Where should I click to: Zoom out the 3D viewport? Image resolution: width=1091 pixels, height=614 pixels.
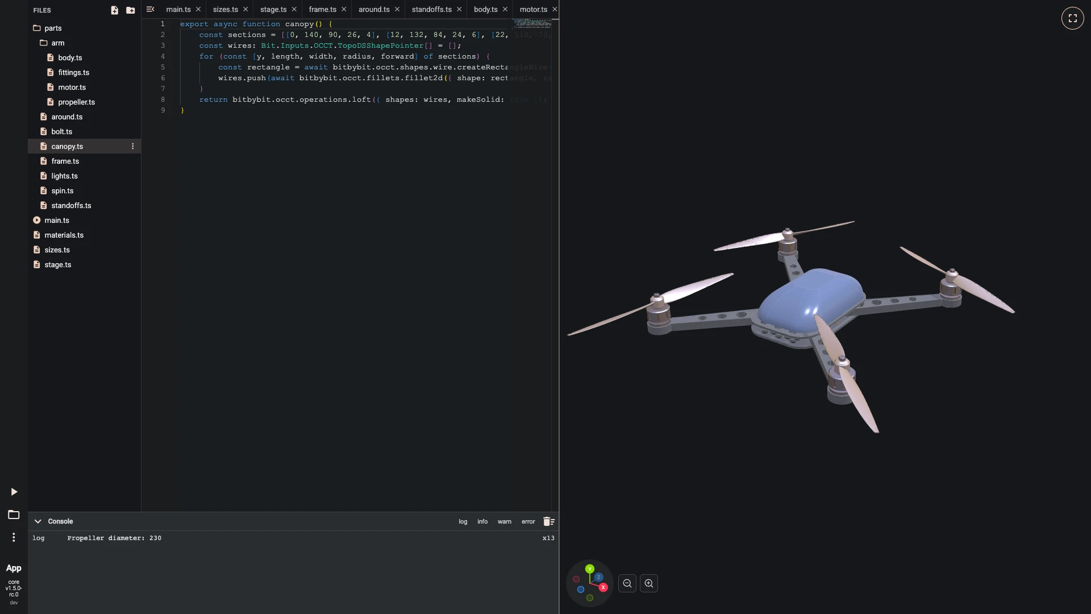coord(627,583)
